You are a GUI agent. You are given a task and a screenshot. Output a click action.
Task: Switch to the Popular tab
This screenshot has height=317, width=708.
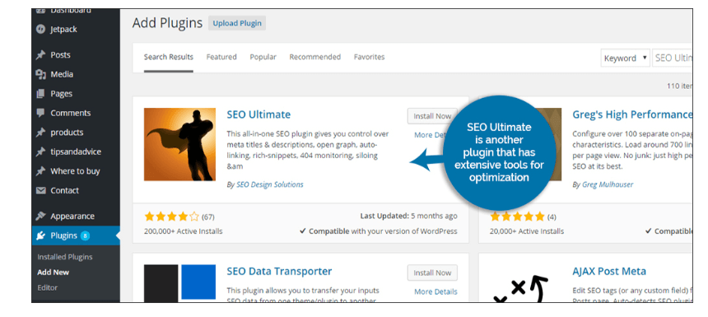(263, 57)
